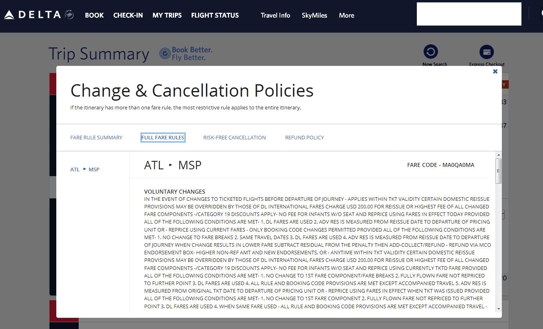This screenshot has width=543, height=329.
Task: Open the SkyMiles dropdown
Action: (x=314, y=15)
